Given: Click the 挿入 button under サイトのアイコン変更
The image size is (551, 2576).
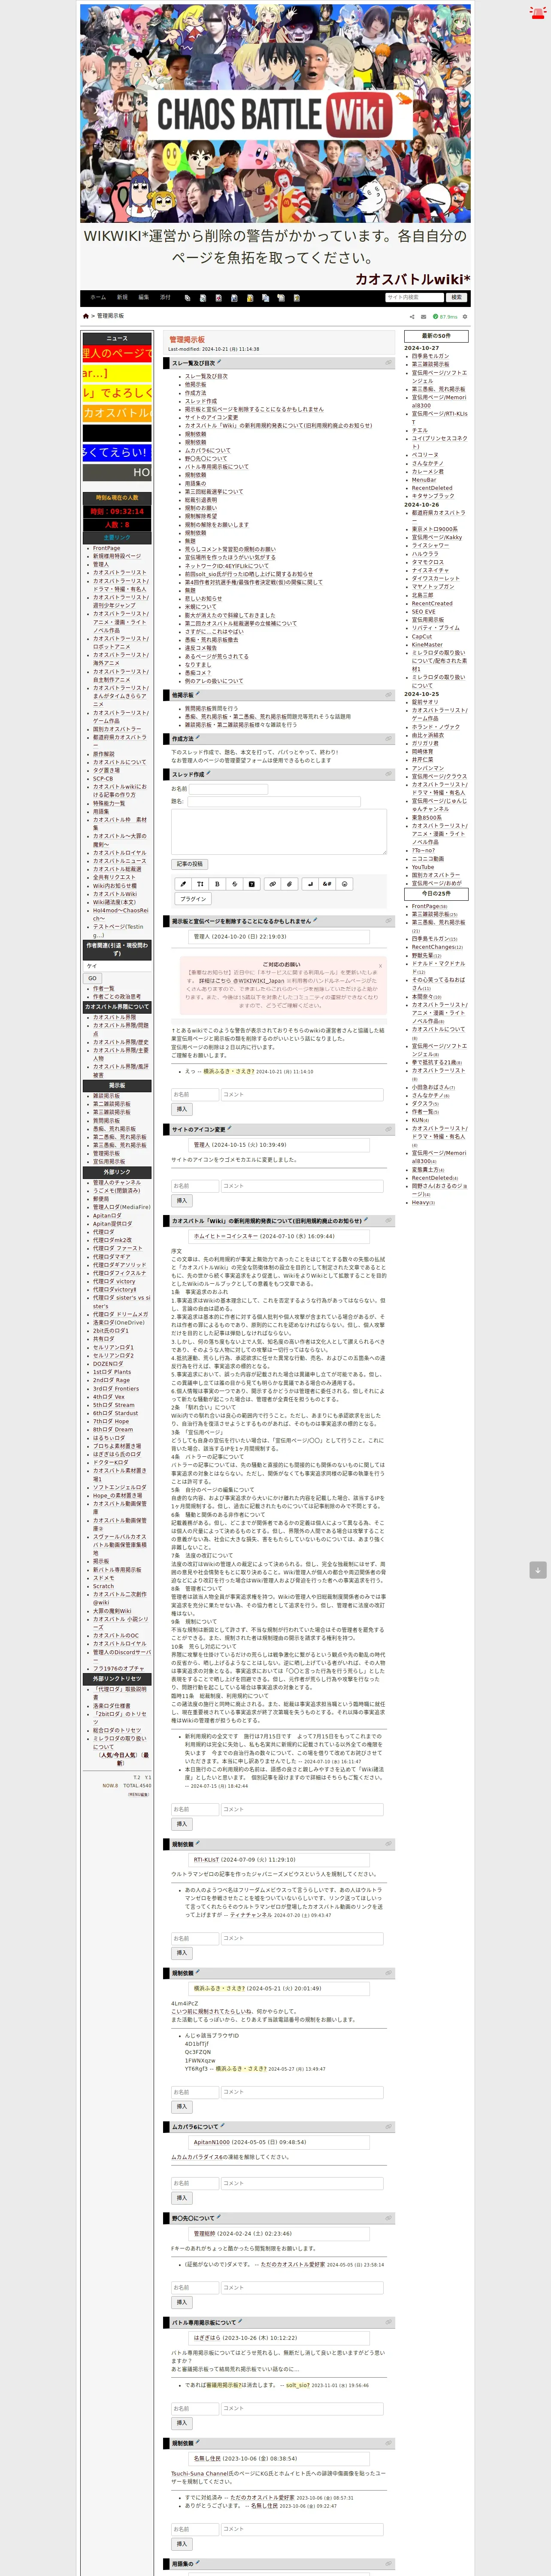Looking at the screenshot, I should click(x=182, y=1200).
